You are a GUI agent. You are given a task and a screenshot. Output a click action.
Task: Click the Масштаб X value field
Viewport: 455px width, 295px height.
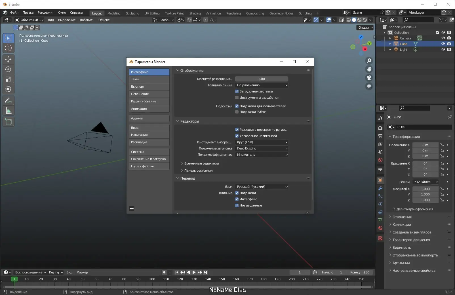click(x=425, y=189)
